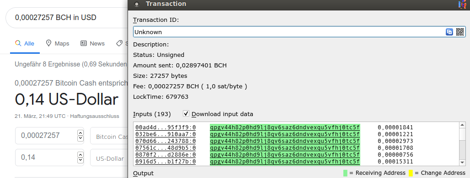Viewport: 470px width, 178px height.
Task: Click the yellow Change Address legend swatch
Action: click(411, 173)
